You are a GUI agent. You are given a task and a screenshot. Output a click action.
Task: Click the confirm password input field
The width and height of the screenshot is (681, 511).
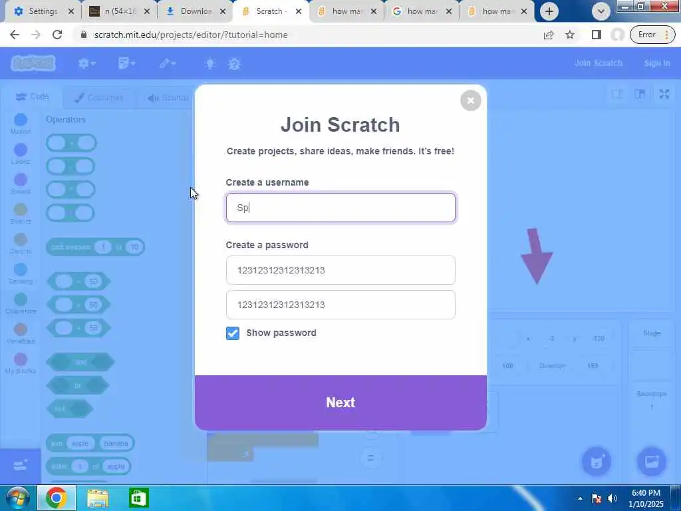[340, 305]
